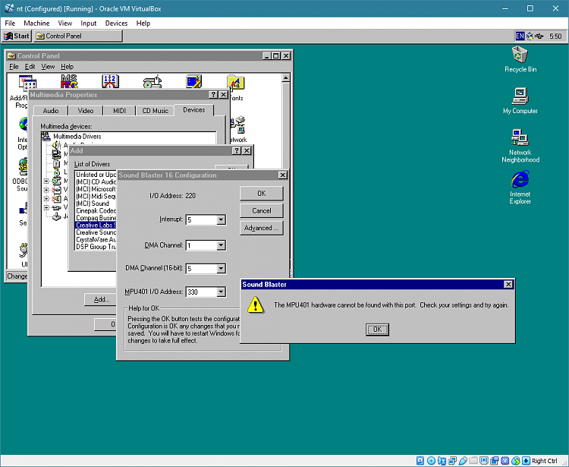569x467 pixels.
Task: Click the question-mark help button in Multimedia Properties
Action: (x=213, y=95)
